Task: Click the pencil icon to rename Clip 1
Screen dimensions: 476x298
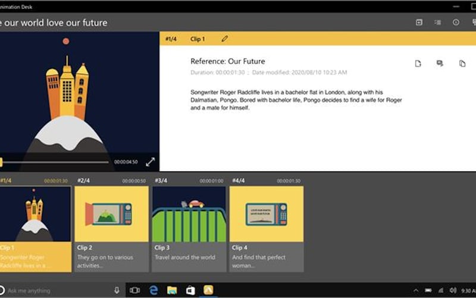Action: 225,39
